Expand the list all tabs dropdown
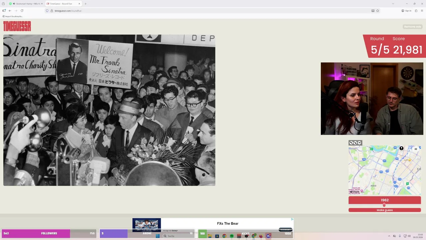 tap(393, 4)
